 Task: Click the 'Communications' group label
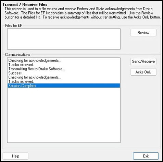[x=18, y=55]
